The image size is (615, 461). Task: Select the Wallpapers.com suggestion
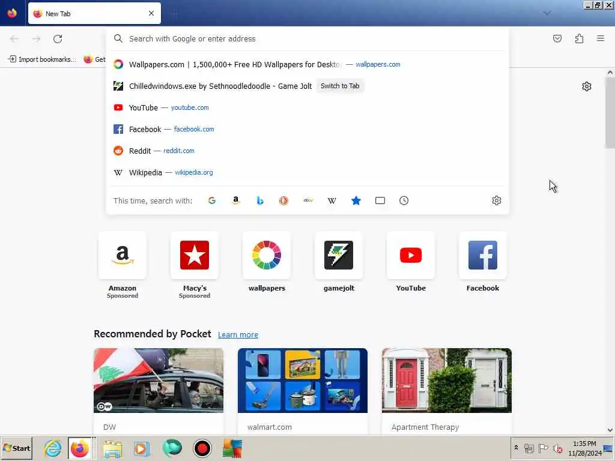(x=308, y=64)
